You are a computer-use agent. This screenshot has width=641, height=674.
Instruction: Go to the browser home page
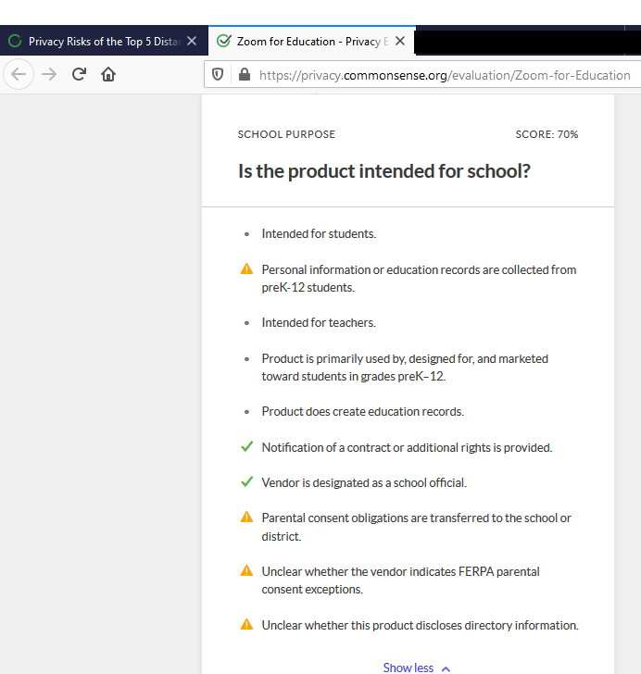[108, 74]
